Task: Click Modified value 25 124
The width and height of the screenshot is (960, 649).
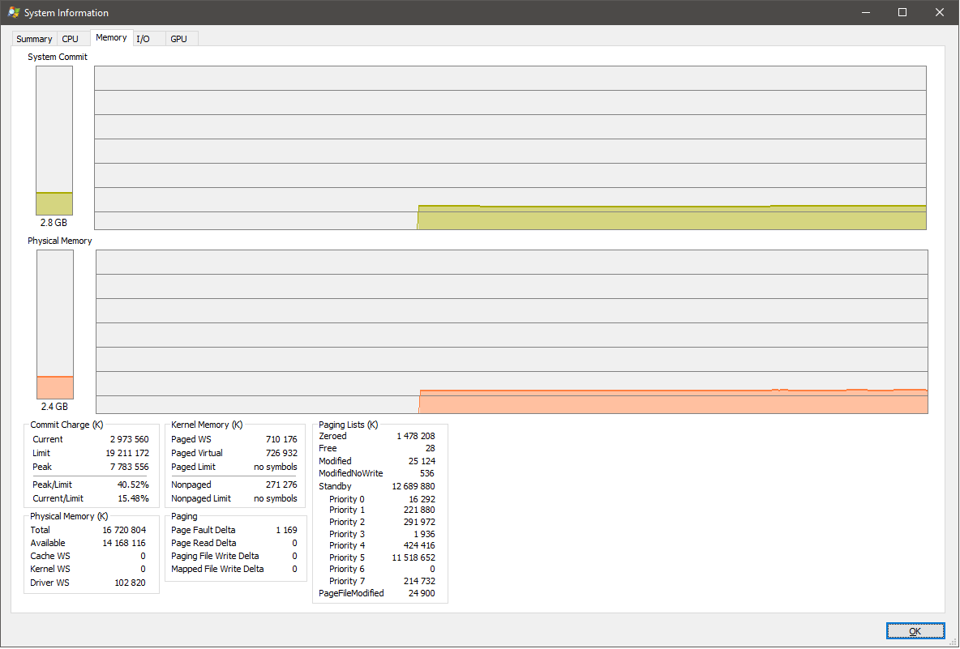Action: (422, 461)
